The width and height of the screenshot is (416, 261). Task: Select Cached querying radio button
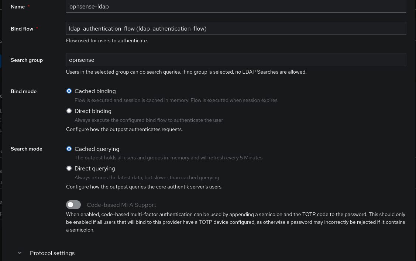coord(69,149)
